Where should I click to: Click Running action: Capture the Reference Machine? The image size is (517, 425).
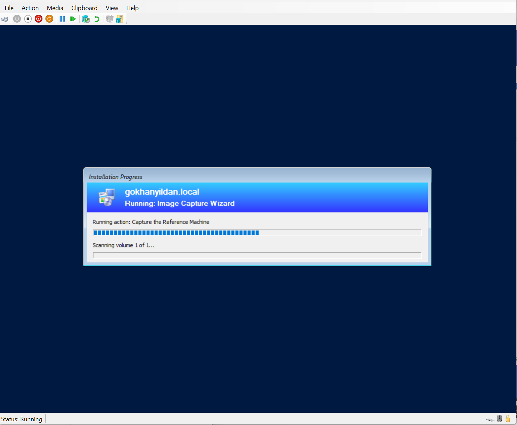coord(151,222)
